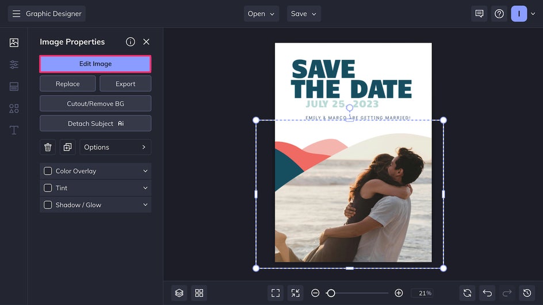
Task: Click the Edit Image button
Action: point(95,64)
